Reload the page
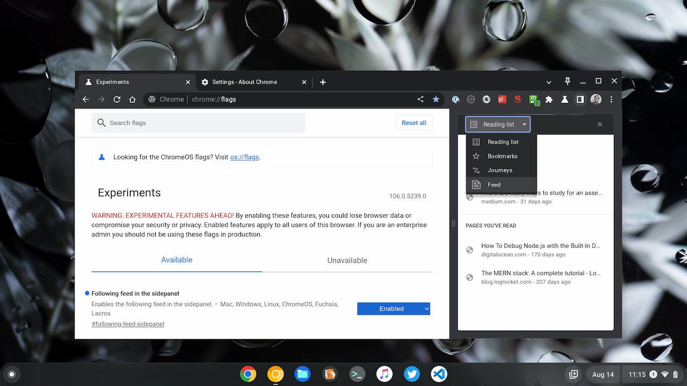Image resolution: width=687 pixels, height=386 pixels. (117, 99)
